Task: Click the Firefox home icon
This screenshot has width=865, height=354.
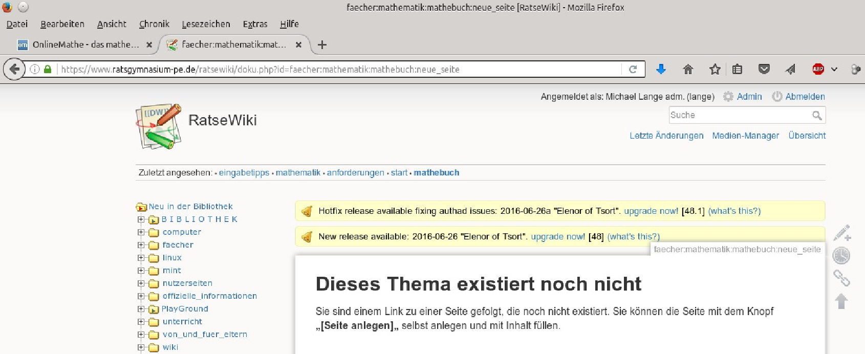Action: tap(688, 69)
